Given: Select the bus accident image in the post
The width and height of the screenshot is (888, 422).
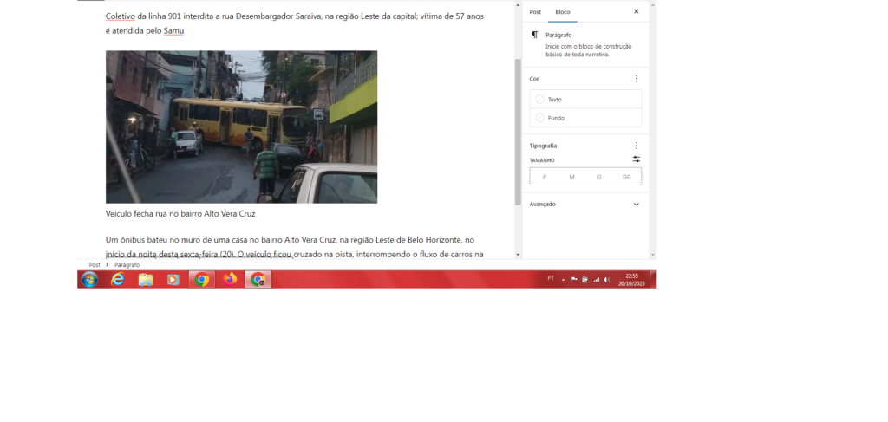Looking at the screenshot, I should (x=241, y=127).
